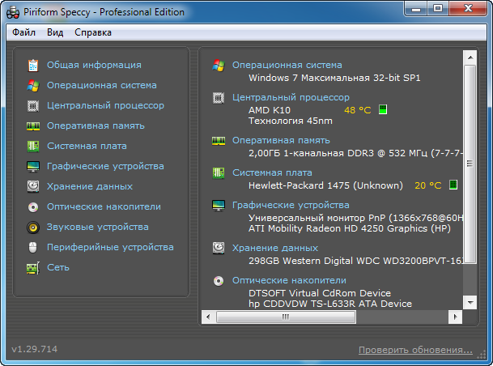Image resolution: width=493 pixels, height=366 pixels.
Task: Click the vertical scrollbar thumb
Action: [470, 164]
